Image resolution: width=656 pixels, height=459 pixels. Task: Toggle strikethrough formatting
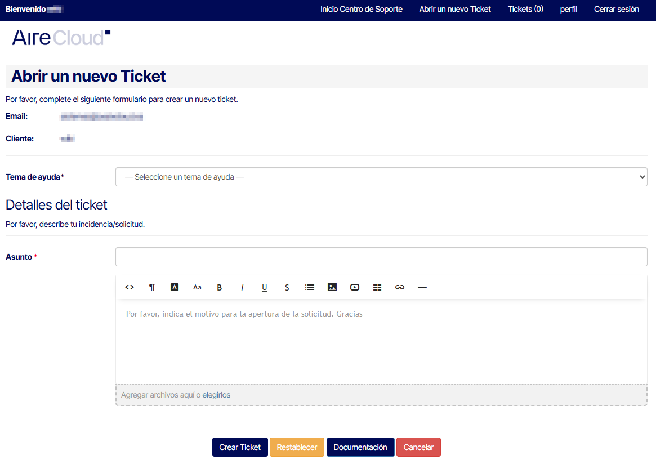287,287
